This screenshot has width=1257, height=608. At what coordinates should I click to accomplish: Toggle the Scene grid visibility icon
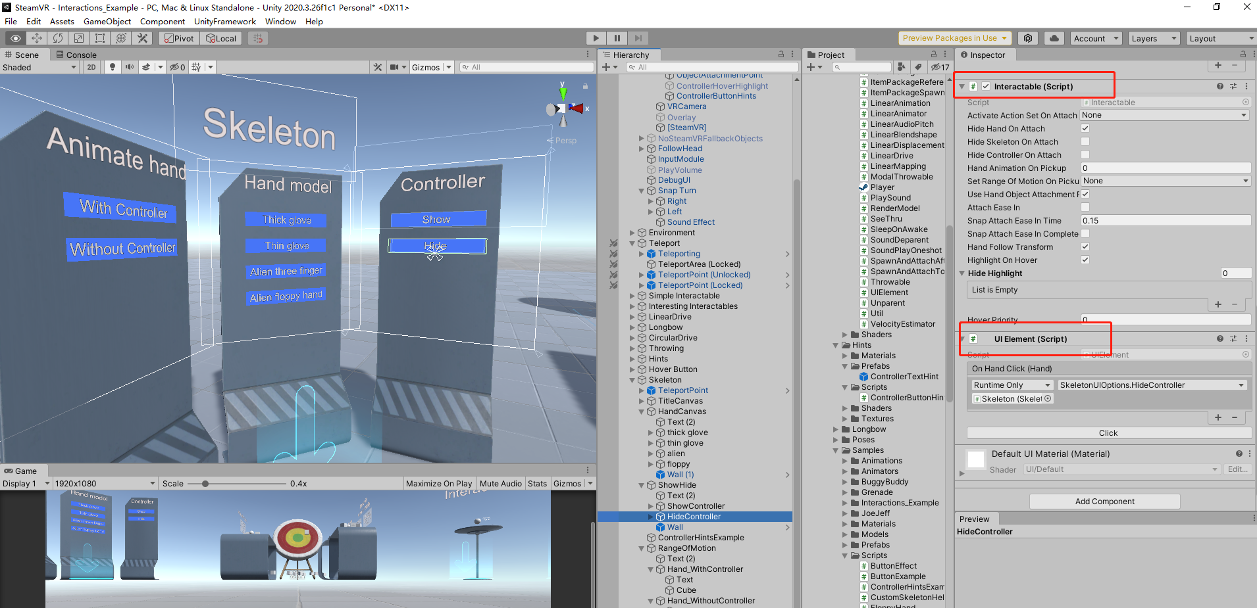click(x=196, y=67)
